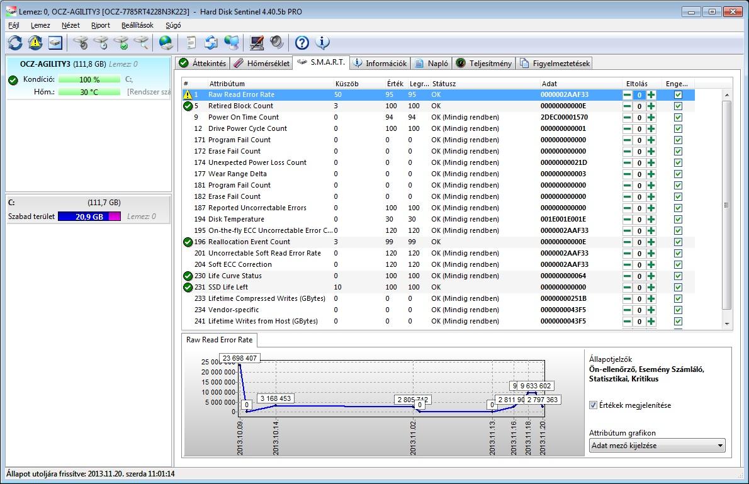Click green plus offset on Power On Time Count
This screenshot has height=484, width=749.
[x=651, y=118]
